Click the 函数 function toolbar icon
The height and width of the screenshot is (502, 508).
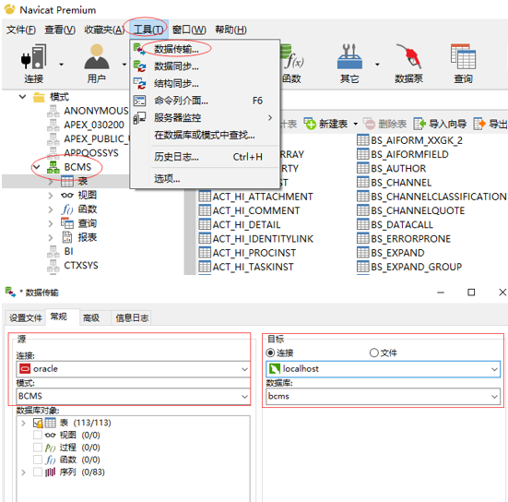pos(292,56)
